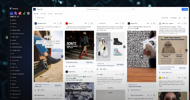Open the grey lens icon in sidebar
The width and height of the screenshot is (190, 100).
click(x=28, y=13)
